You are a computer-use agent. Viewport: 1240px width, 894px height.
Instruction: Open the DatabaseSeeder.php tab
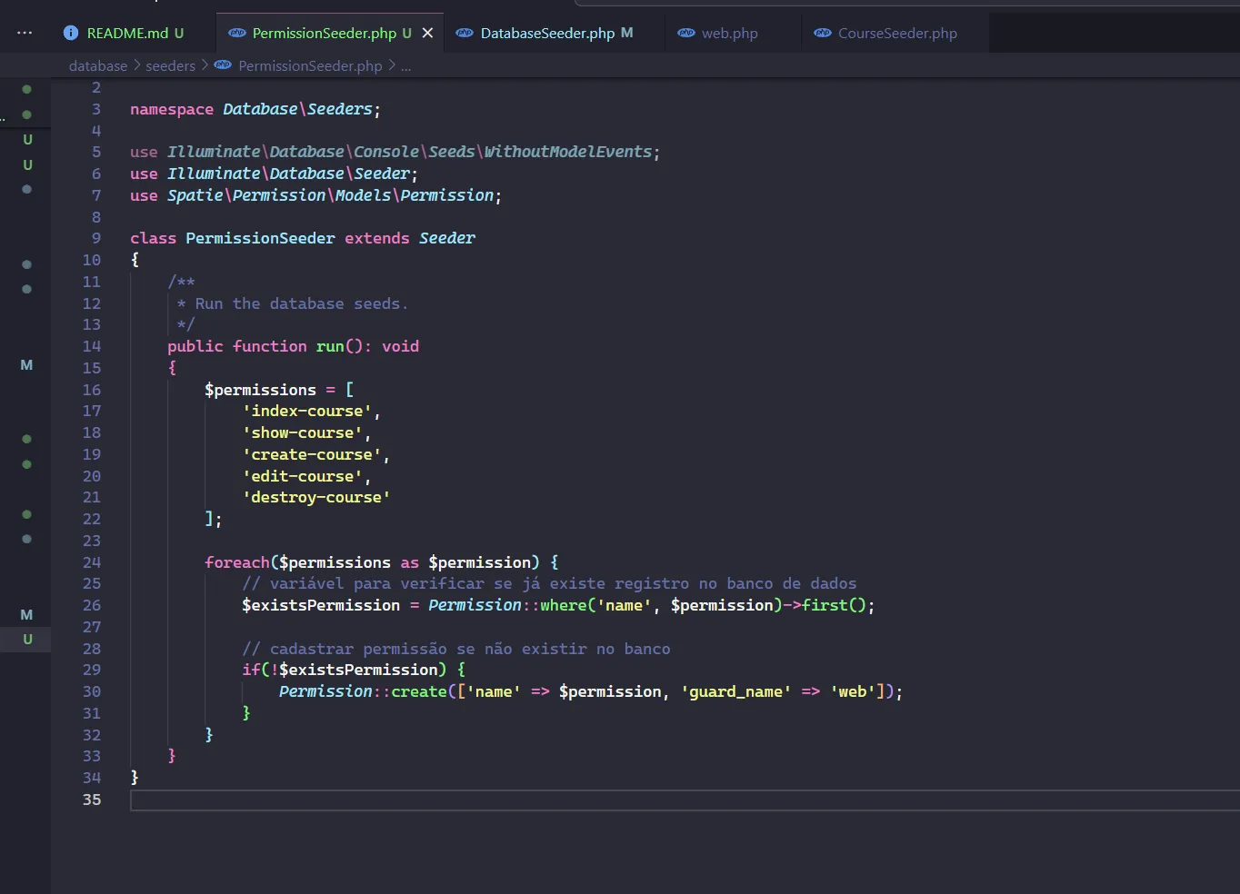[547, 33]
